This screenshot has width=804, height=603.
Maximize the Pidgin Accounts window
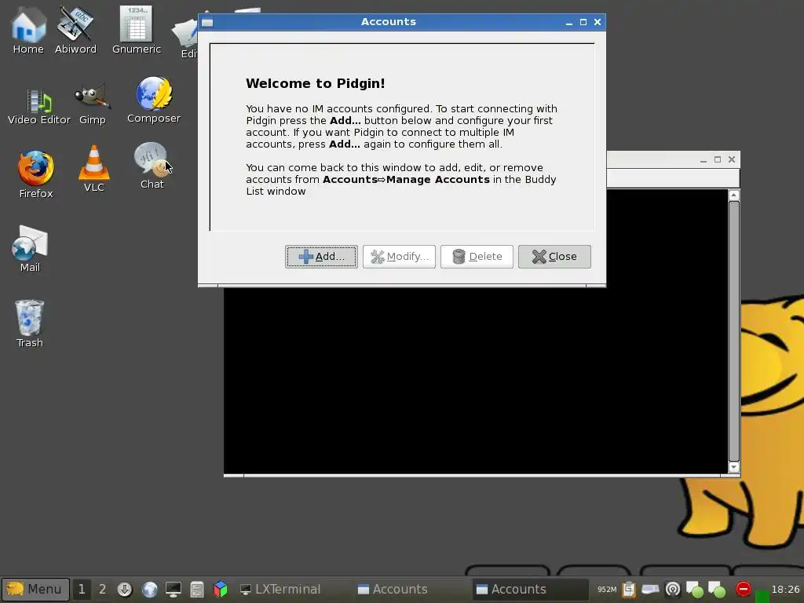click(583, 22)
